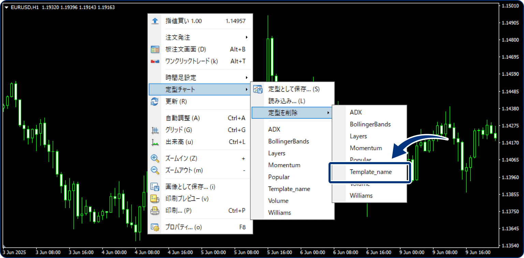Apply BollingerBands template in 定型チャート submenu

292,141
